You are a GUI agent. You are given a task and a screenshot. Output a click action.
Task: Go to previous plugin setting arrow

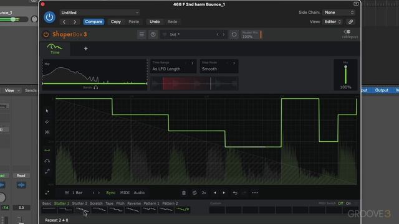coord(64,22)
